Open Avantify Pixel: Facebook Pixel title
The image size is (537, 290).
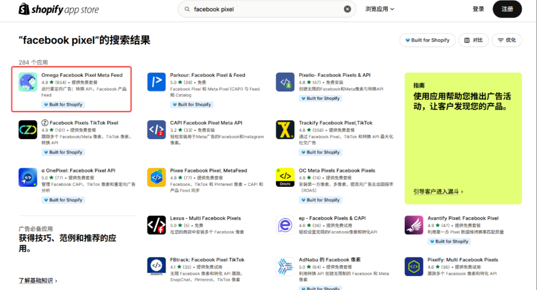tap(463, 218)
